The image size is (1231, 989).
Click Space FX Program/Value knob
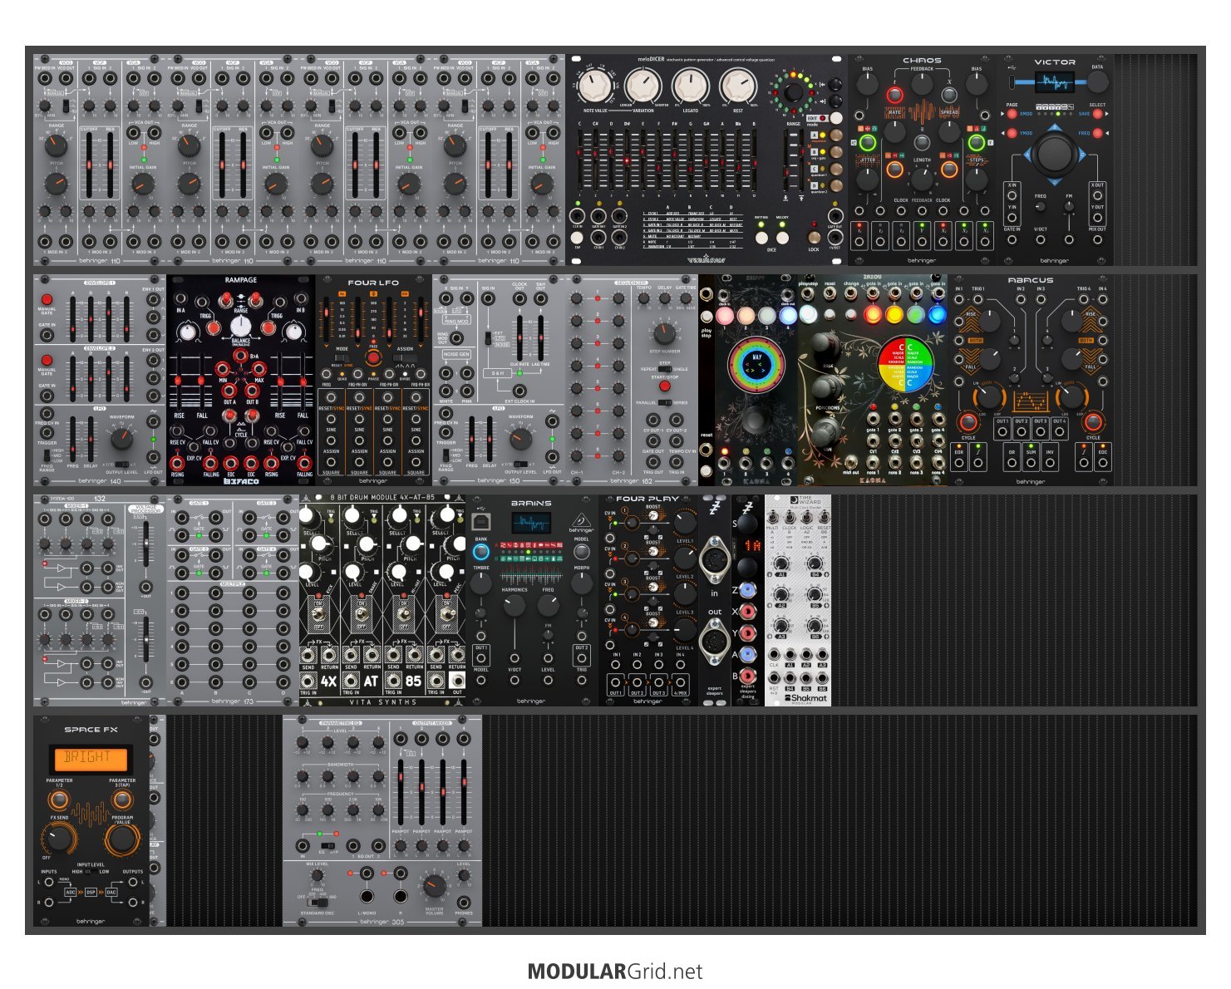click(121, 840)
